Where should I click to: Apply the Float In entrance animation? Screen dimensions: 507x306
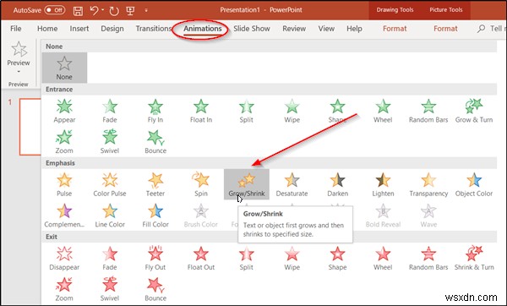tap(201, 112)
